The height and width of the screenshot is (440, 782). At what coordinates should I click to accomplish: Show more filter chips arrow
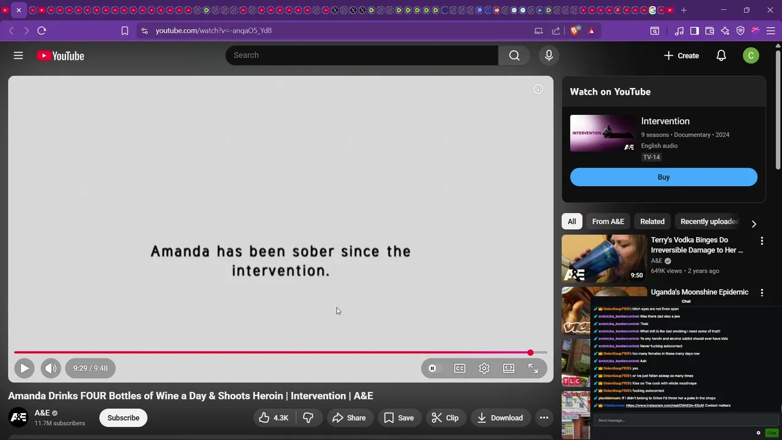coord(754,224)
